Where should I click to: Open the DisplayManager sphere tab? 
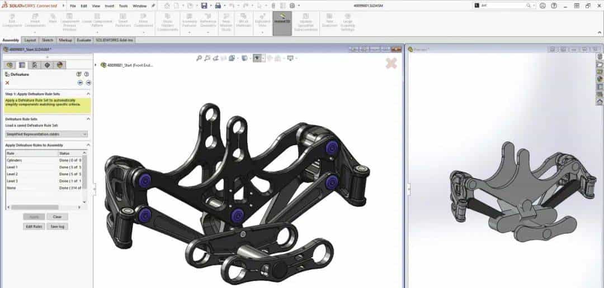point(59,65)
